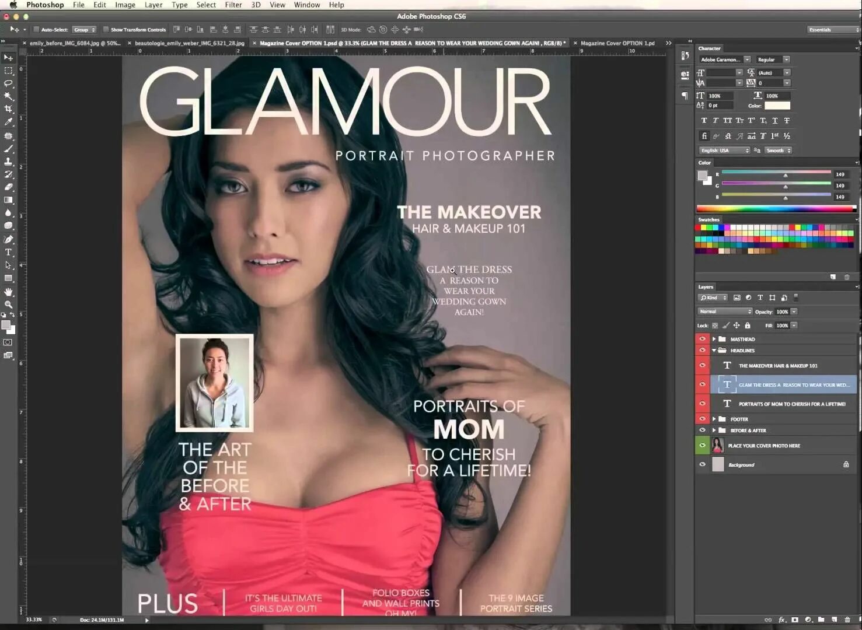Hide the FOOTER group visibility eye

(x=702, y=419)
